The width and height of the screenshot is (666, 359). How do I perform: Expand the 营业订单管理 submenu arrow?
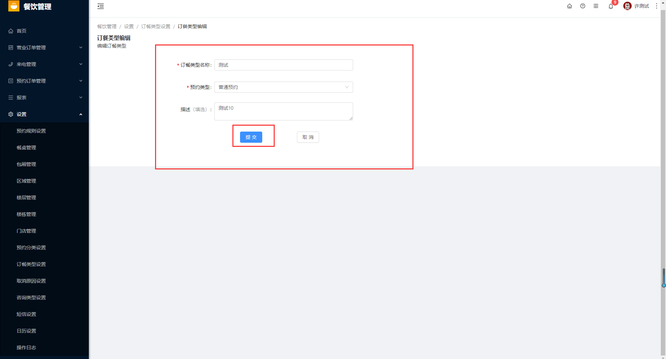81,48
